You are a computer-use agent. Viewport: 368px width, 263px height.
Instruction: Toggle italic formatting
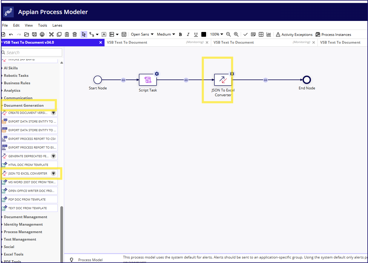pos(188,34)
